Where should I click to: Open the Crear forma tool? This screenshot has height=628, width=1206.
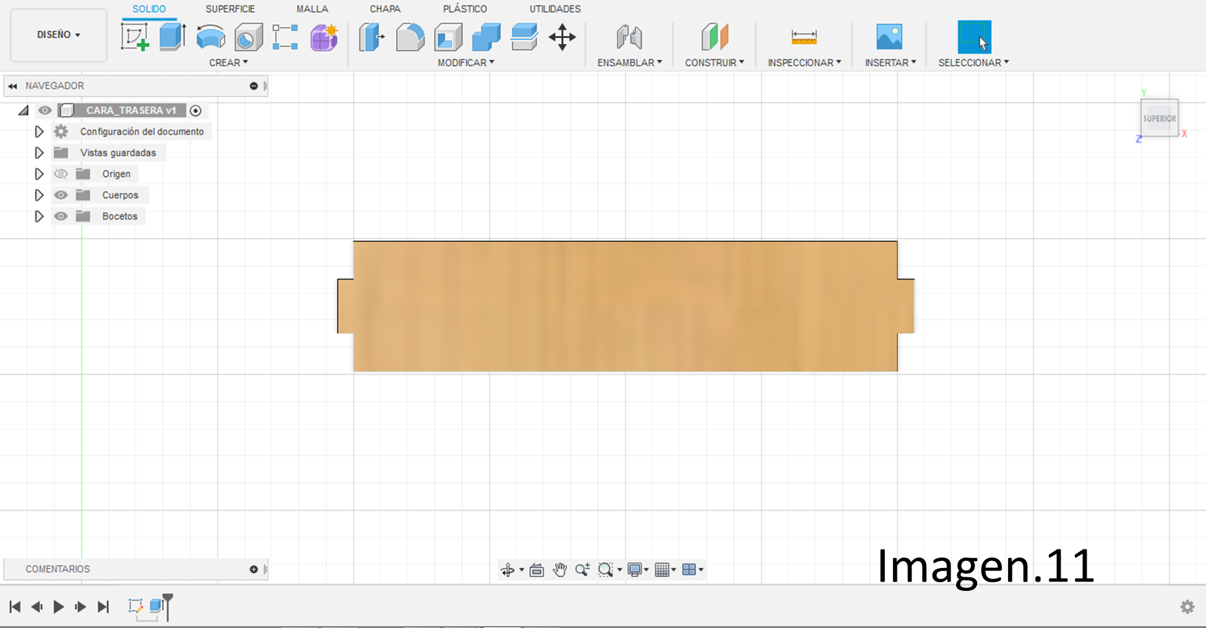[323, 37]
